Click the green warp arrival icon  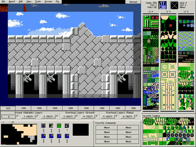tap(59, 126)
